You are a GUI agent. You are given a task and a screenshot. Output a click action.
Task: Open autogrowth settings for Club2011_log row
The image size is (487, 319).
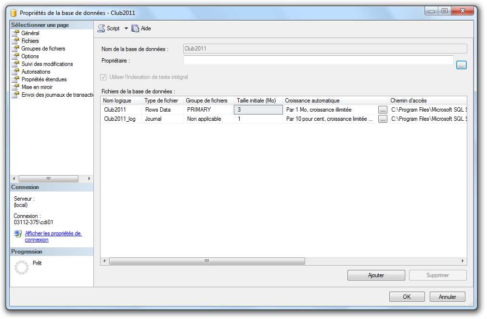click(383, 119)
